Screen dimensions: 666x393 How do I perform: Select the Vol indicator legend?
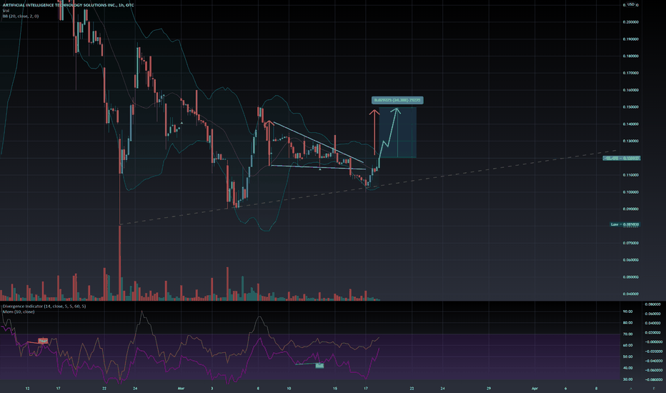[x=6, y=11]
